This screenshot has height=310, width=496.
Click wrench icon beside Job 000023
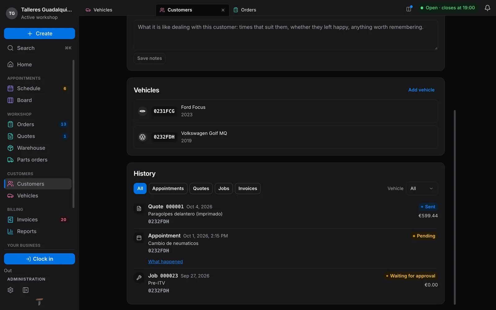(x=139, y=278)
